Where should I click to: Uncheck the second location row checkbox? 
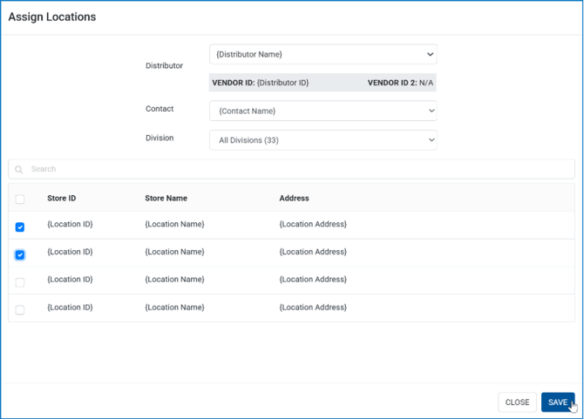(x=20, y=254)
